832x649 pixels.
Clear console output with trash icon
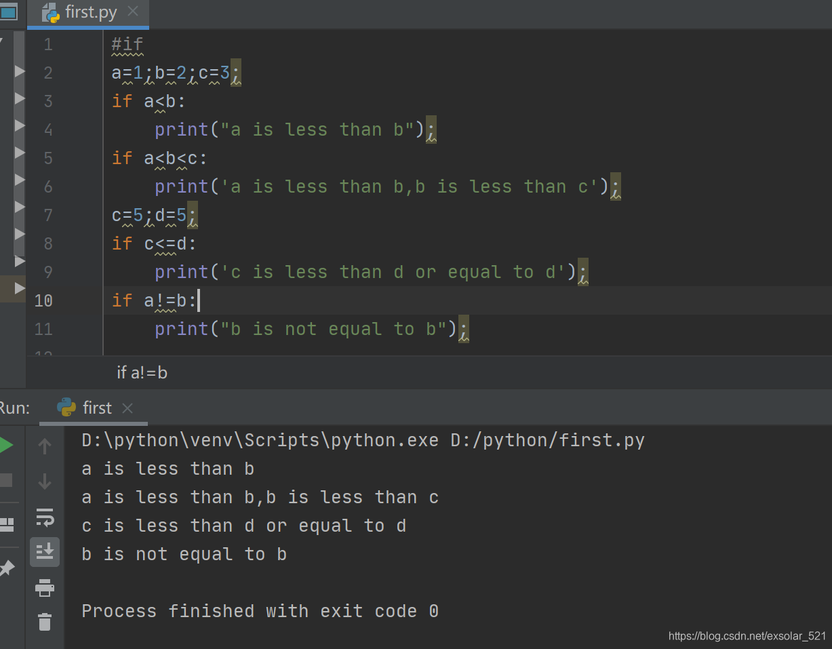pyautogui.click(x=45, y=621)
